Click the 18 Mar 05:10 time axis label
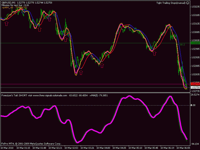 [135, 148]
